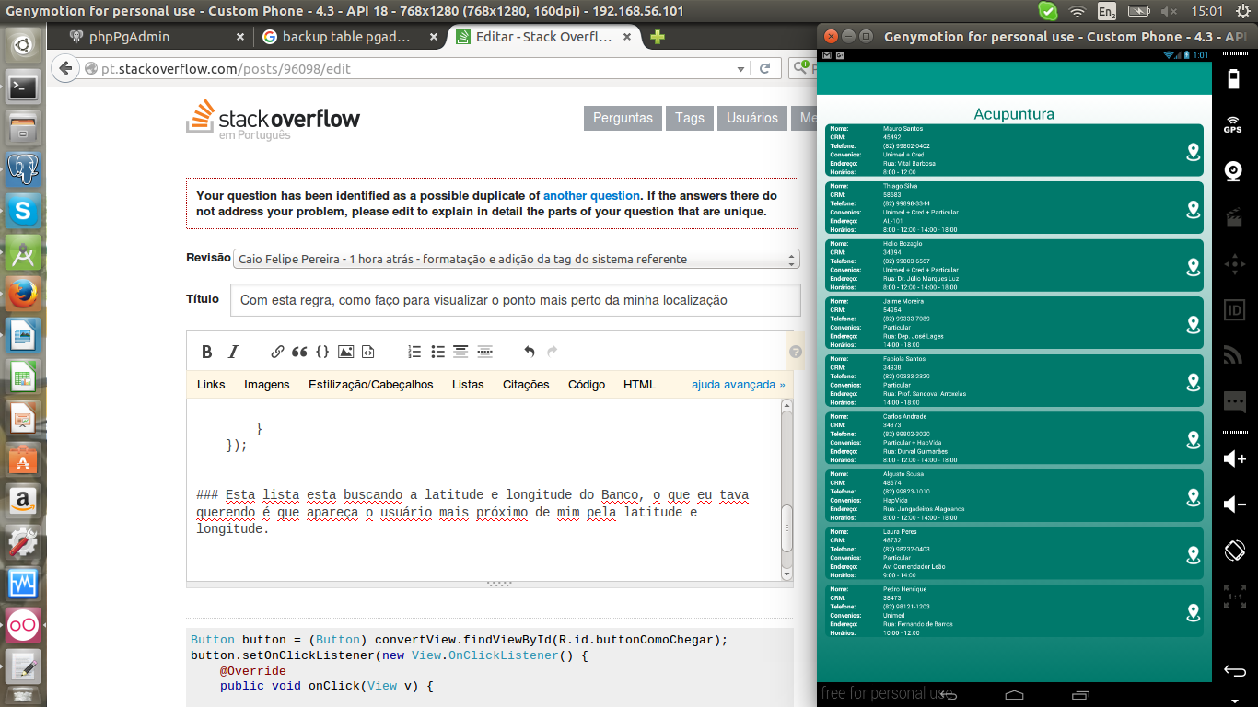
Task: Open map location for Pedro Henrique
Action: (x=1194, y=612)
